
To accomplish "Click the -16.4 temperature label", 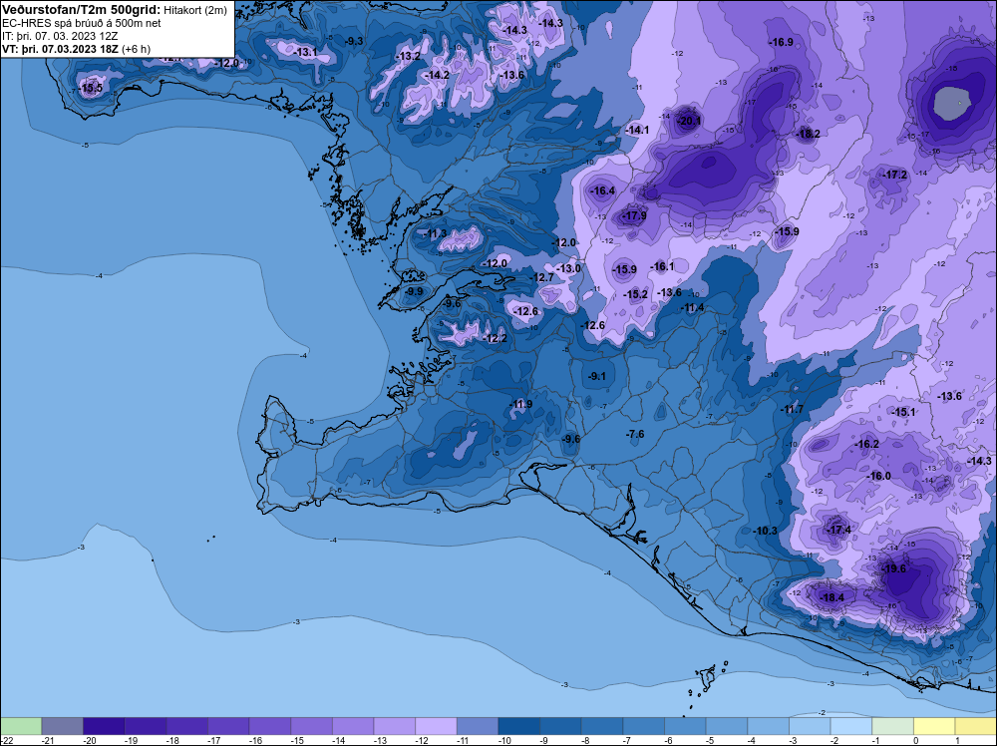I will (x=603, y=190).
